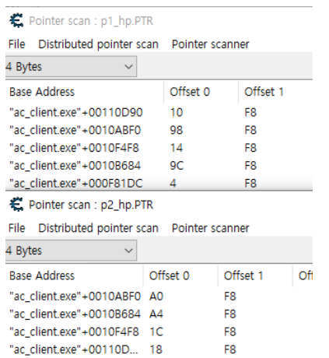The height and width of the screenshot is (358, 329).
Task: Sort by Base Address column in p1_hp.PTR window
Action: 84,92
